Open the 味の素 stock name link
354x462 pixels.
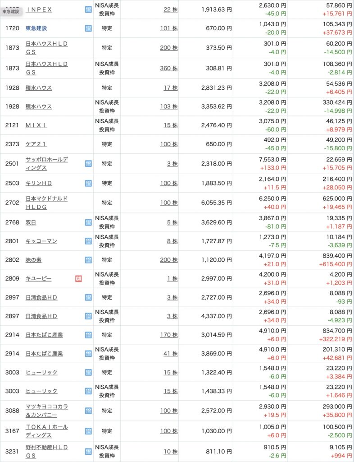(34, 260)
